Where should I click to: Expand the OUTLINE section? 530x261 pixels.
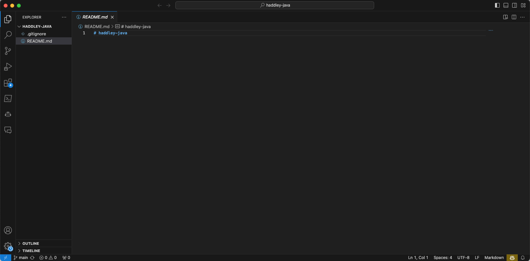(x=44, y=243)
